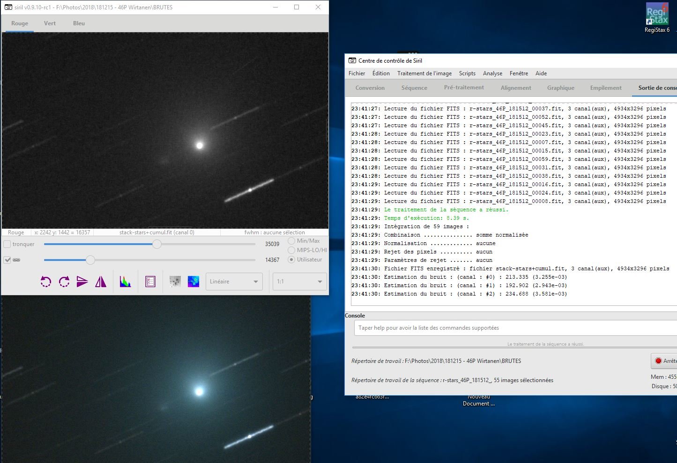Open the Traitement de l'image menu
The height and width of the screenshot is (463, 677).
coord(424,73)
